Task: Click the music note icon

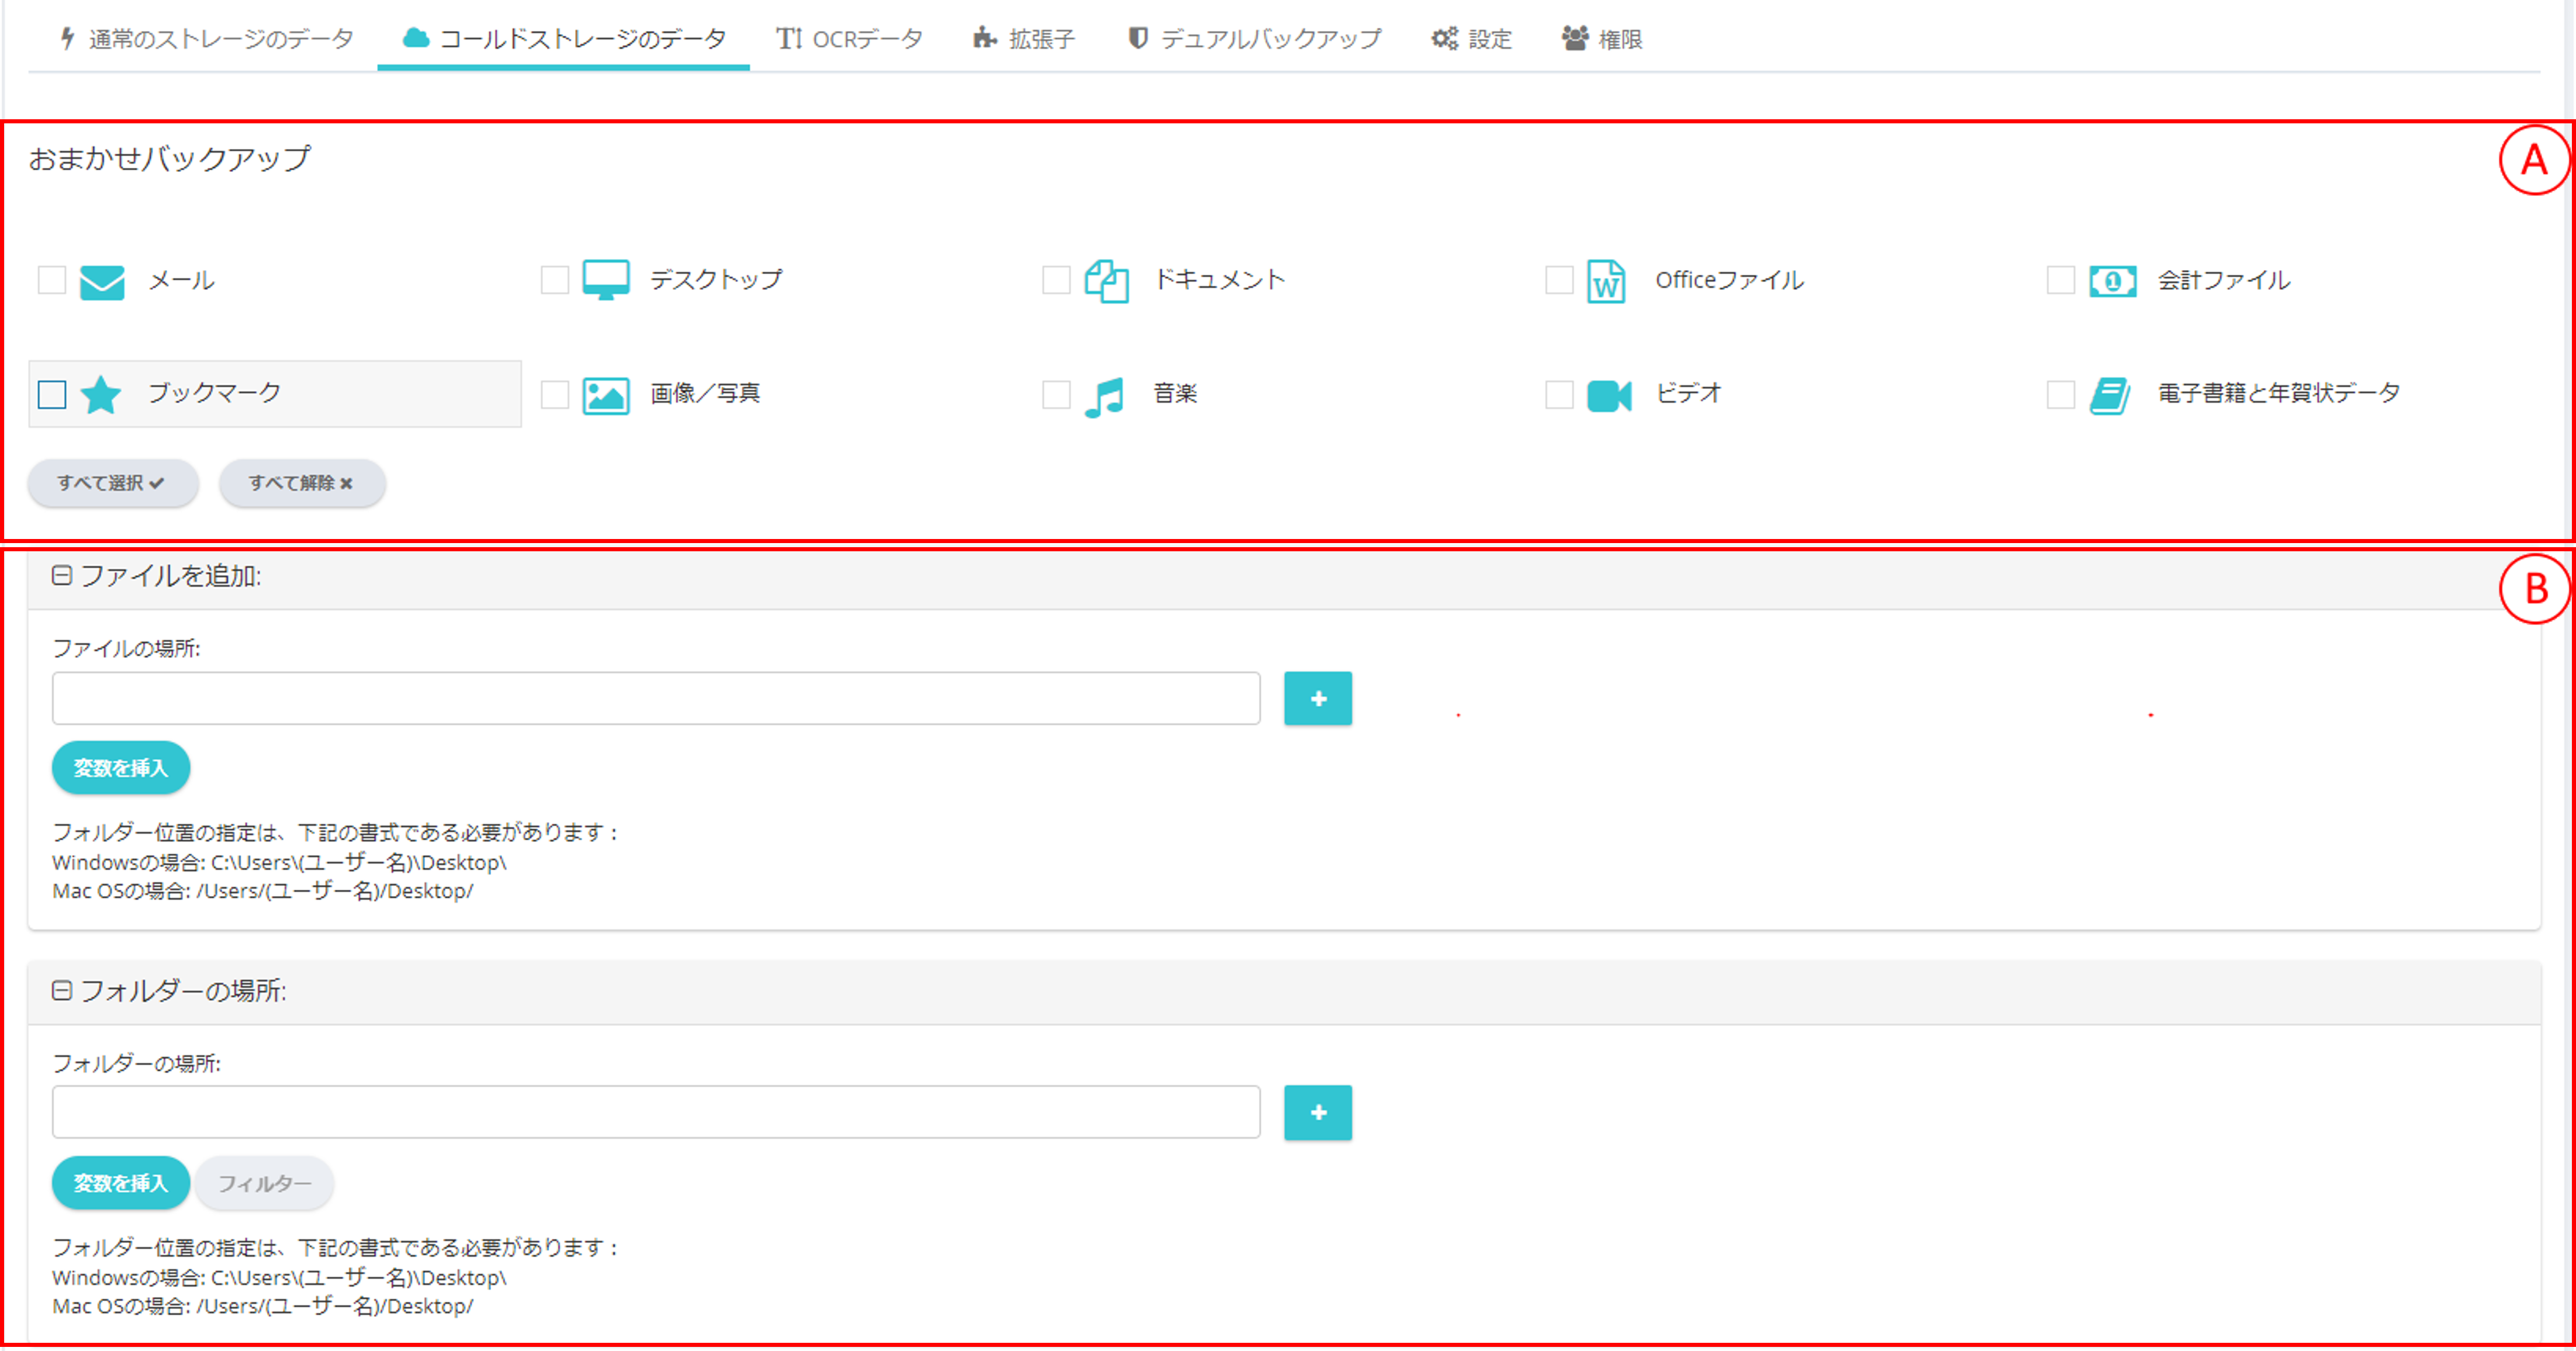Action: pyautogui.click(x=1105, y=397)
